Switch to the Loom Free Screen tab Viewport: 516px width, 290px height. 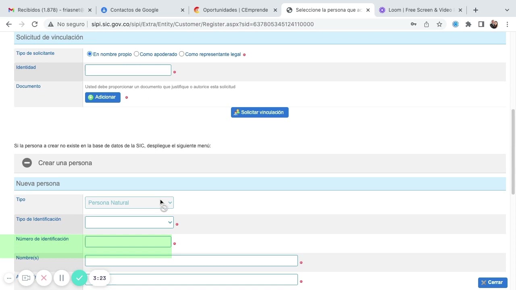coord(420,10)
